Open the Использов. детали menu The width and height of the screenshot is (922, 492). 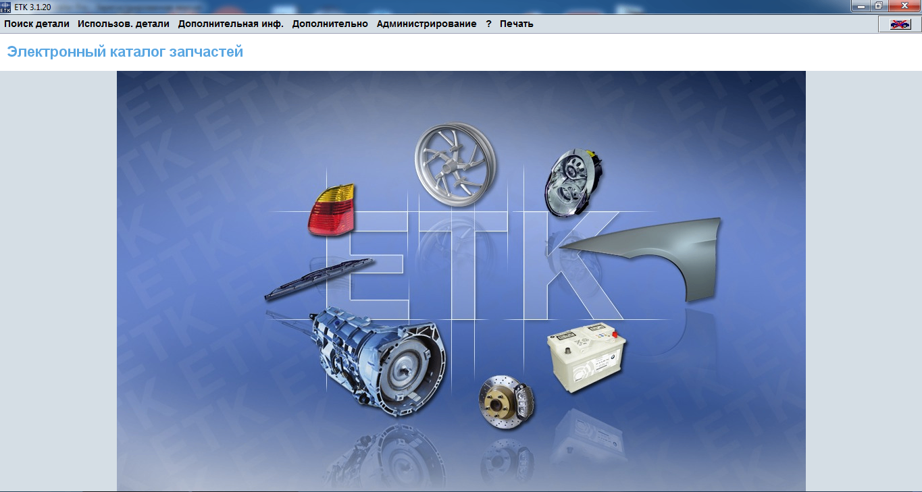124,24
